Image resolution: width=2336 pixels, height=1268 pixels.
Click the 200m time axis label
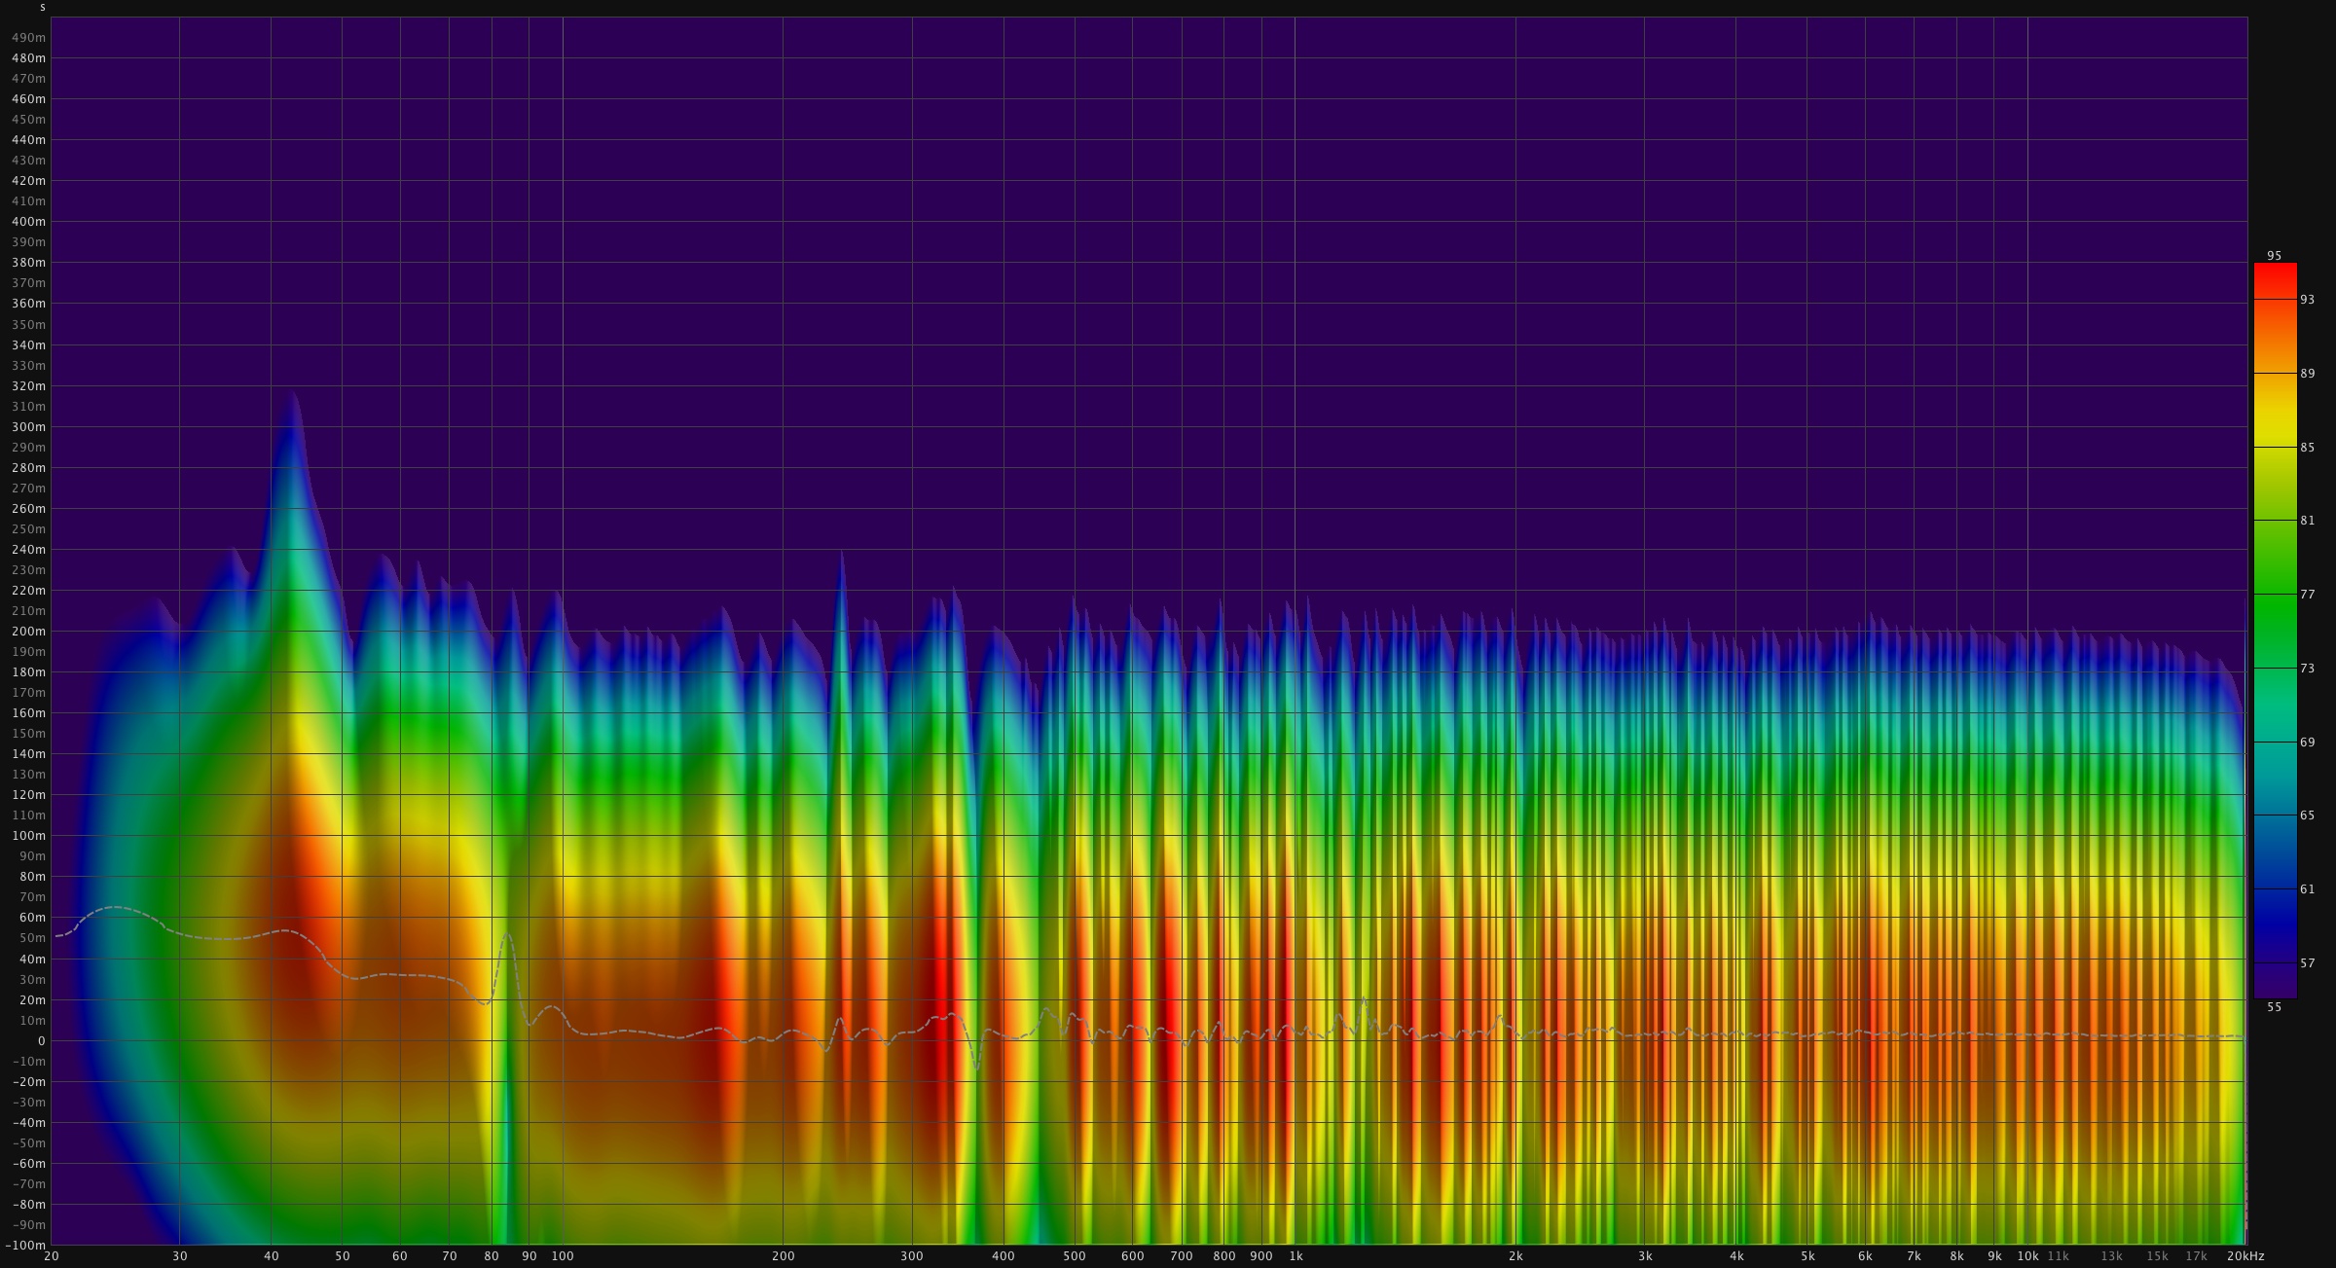[x=29, y=632]
